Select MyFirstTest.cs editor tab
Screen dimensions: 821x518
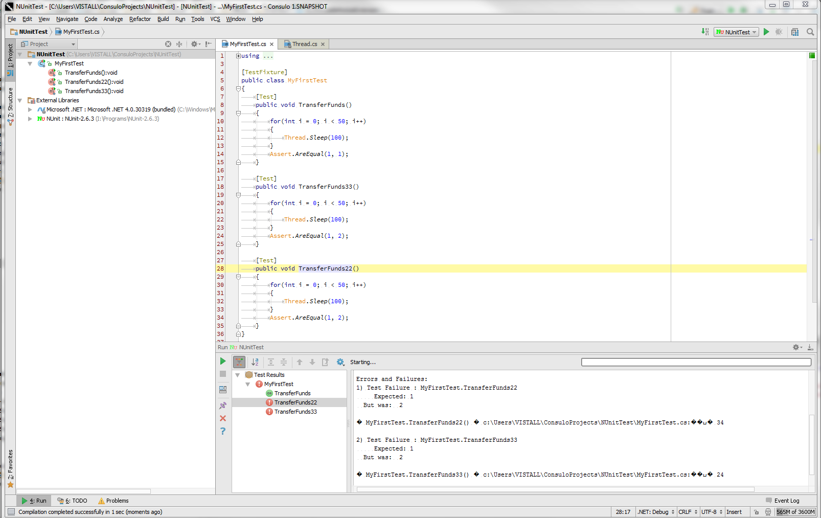[248, 44]
